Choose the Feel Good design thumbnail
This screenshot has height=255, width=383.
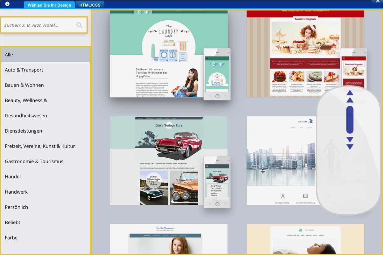[x=305, y=239]
